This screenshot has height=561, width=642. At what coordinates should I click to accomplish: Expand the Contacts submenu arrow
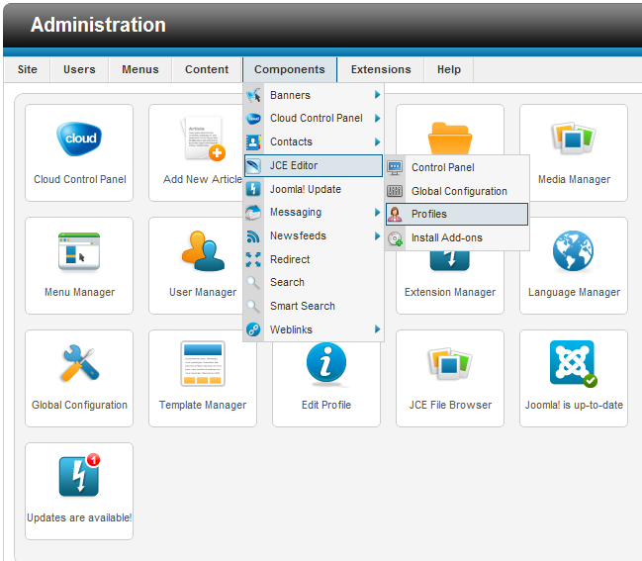tap(377, 142)
